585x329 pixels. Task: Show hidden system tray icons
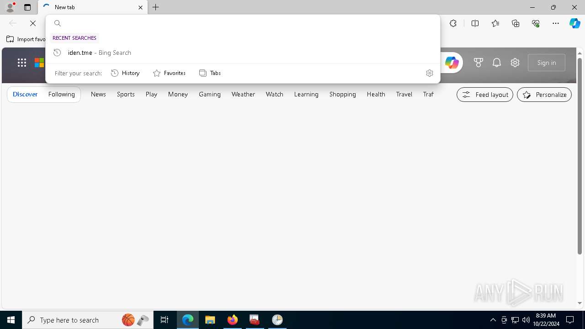493,320
